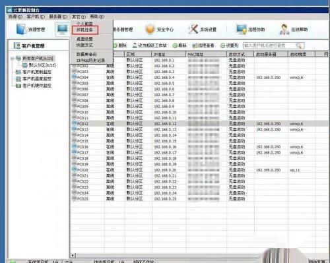Select the PC007 row name
The width and height of the screenshot is (330, 263).
click(82, 95)
